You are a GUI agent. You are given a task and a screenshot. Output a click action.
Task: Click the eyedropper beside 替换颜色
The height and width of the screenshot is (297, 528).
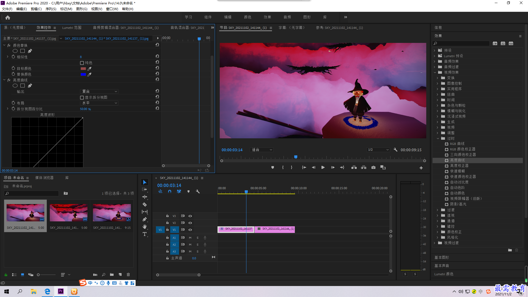click(x=89, y=74)
